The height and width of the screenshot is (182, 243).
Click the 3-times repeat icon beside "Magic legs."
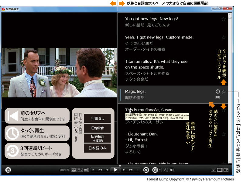(x=217, y=92)
